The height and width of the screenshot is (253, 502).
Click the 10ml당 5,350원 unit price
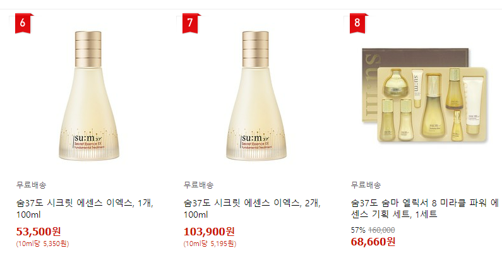[42, 244]
